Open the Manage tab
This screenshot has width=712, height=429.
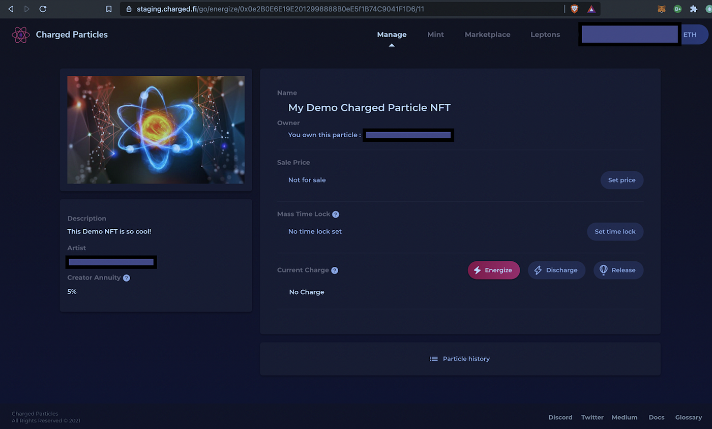pyautogui.click(x=392, y=35)
